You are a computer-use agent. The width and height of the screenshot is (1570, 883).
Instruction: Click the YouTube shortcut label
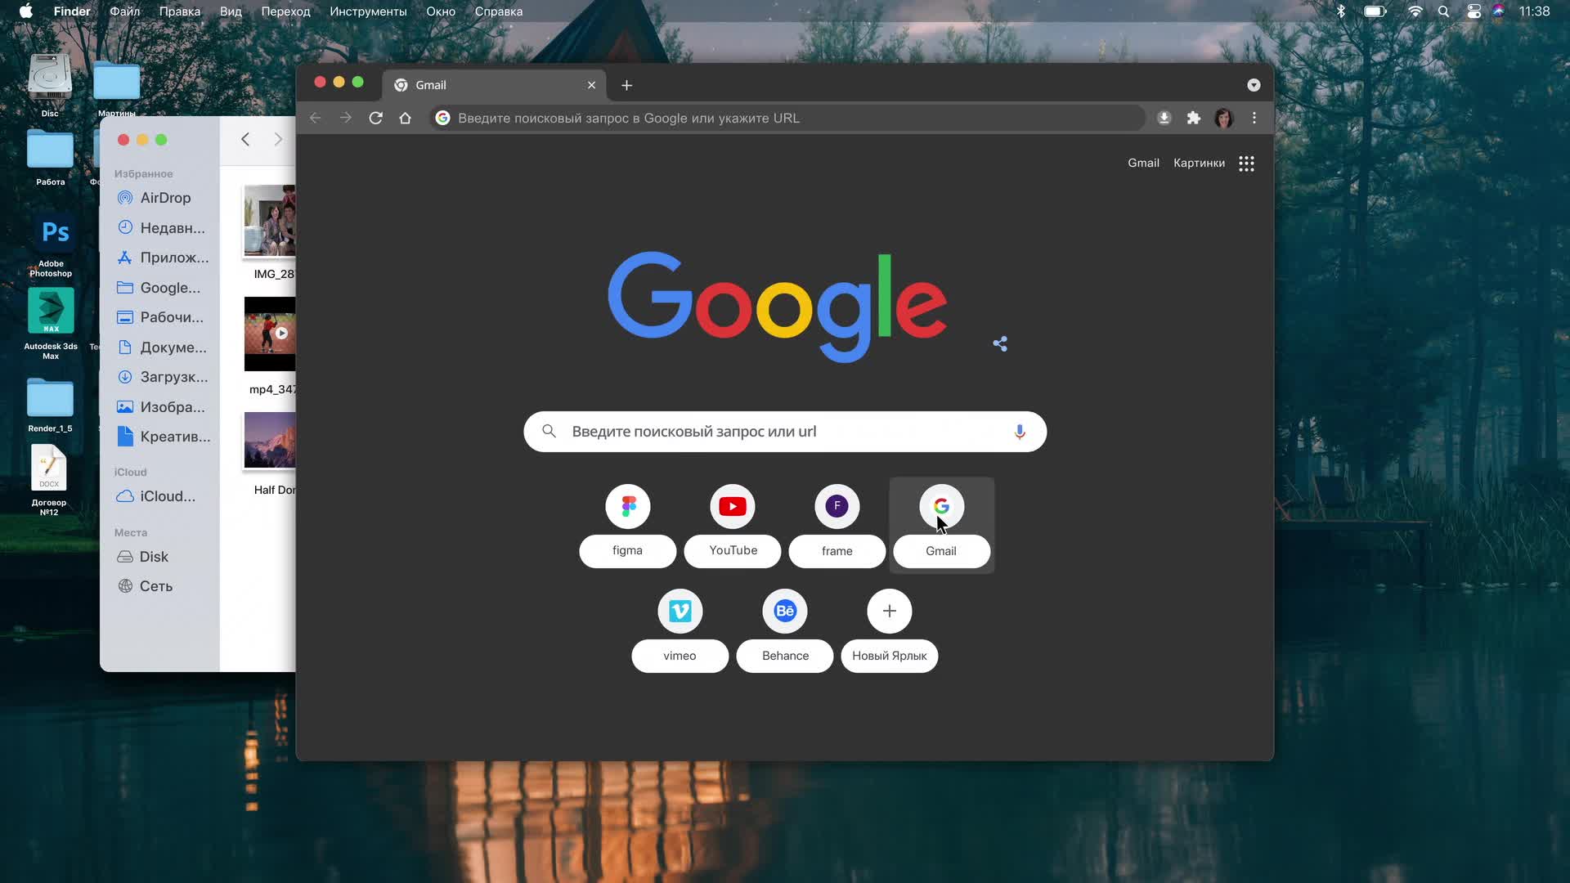pos(733,550)
